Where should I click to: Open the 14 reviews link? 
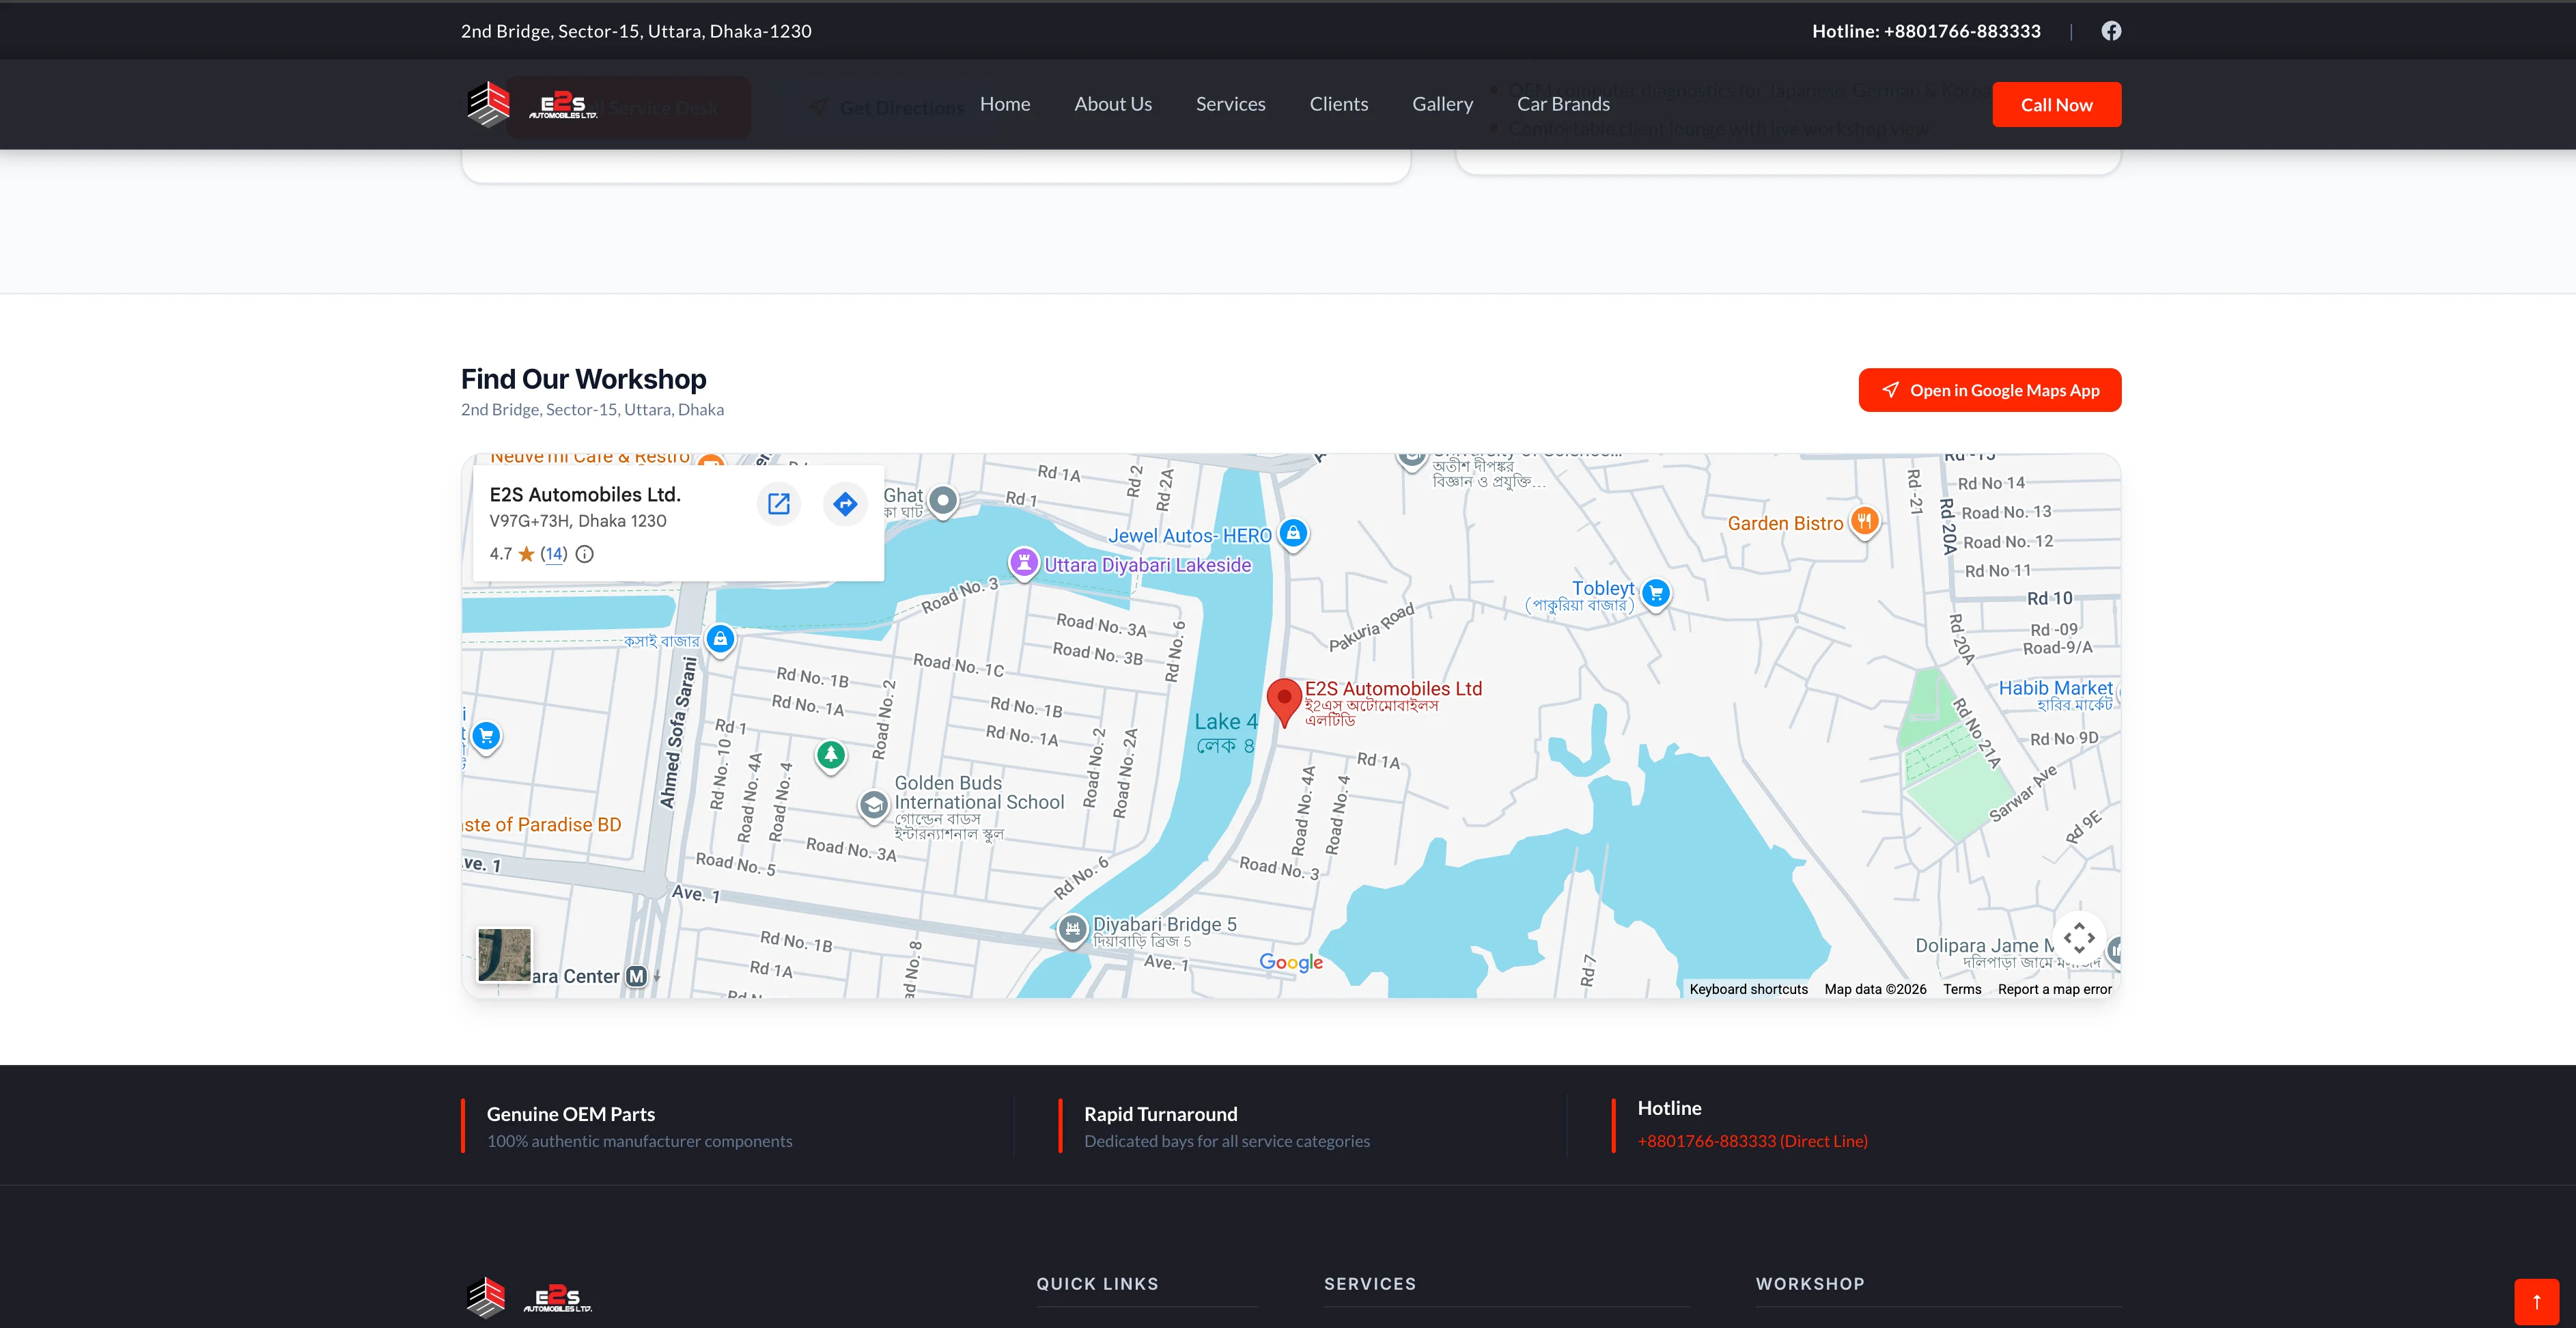554,554
